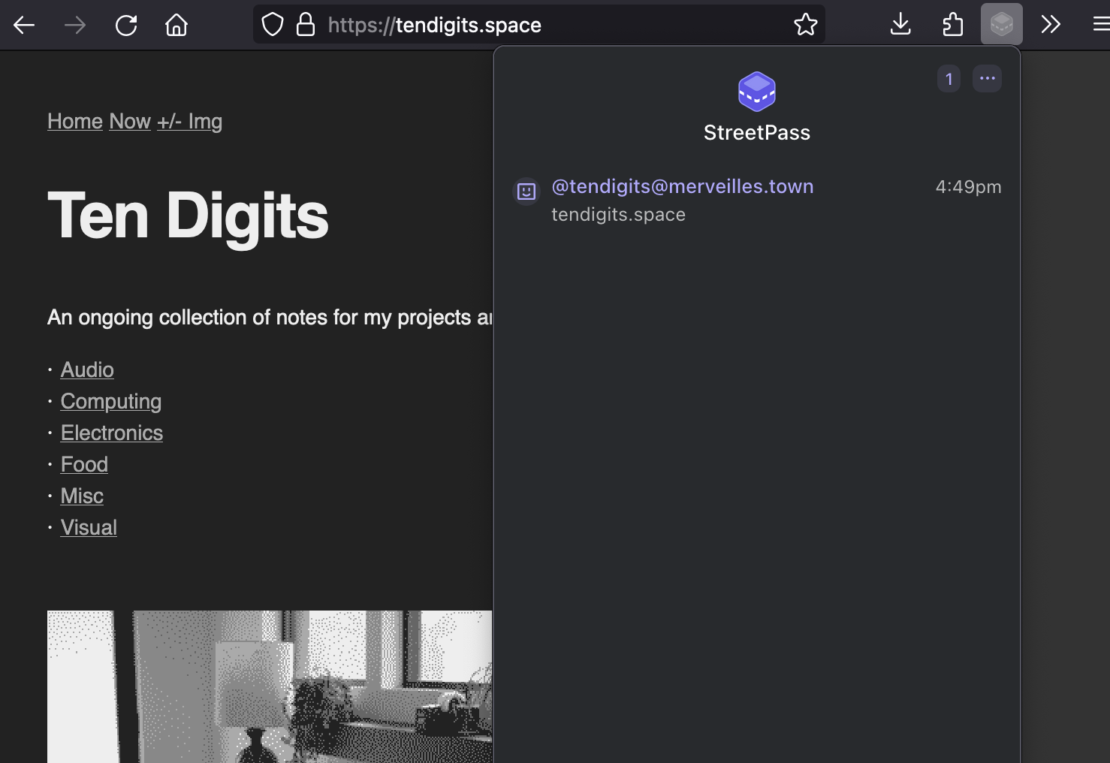The image size is (1110, 763).
Task: Click the browser back arrow
Action: click(24, 26)
